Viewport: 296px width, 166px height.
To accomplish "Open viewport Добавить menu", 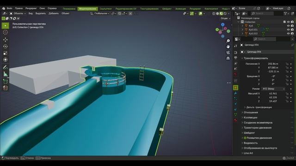I will pyautogui.click(x=54, y=13).
